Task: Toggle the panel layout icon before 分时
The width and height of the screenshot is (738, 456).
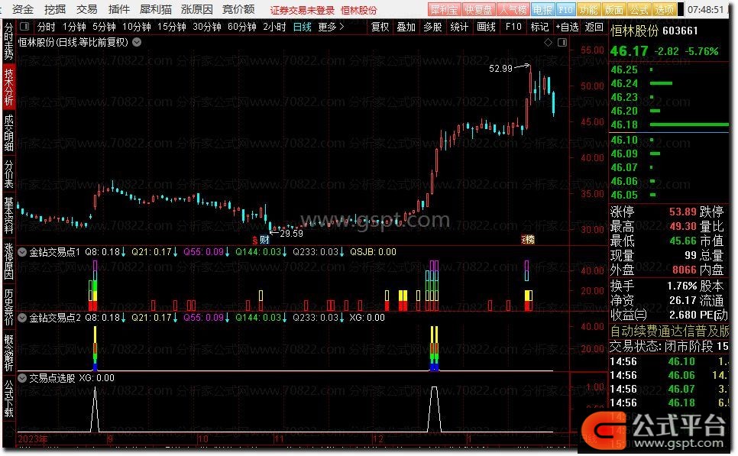Action: click(x=25, y=27)
